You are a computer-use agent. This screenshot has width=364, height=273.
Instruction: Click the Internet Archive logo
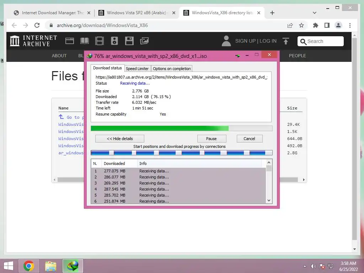[x=33, y=41]
